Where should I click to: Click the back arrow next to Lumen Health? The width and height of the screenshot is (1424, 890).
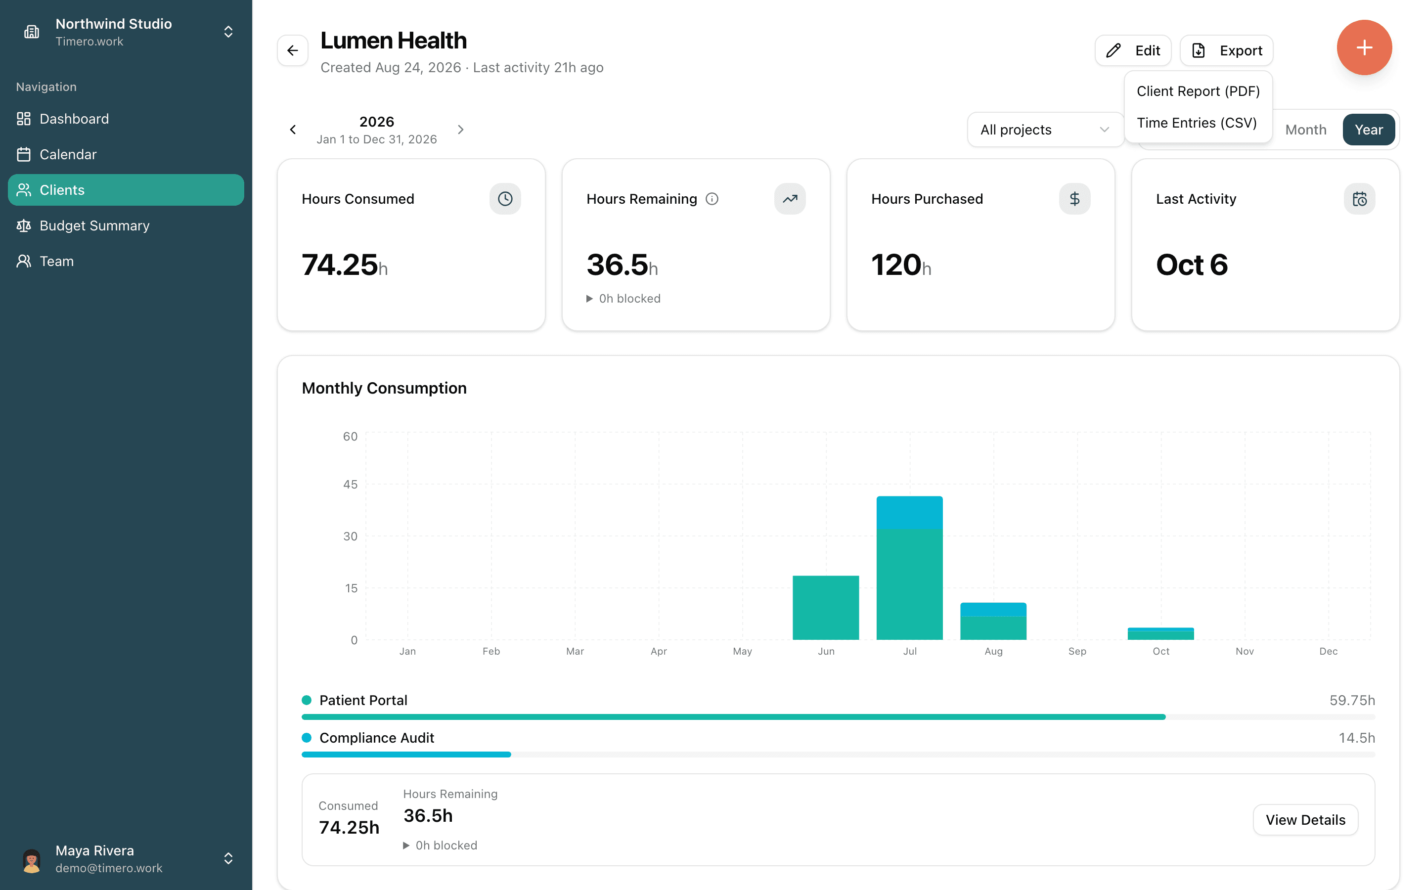(x=292, y=50)
